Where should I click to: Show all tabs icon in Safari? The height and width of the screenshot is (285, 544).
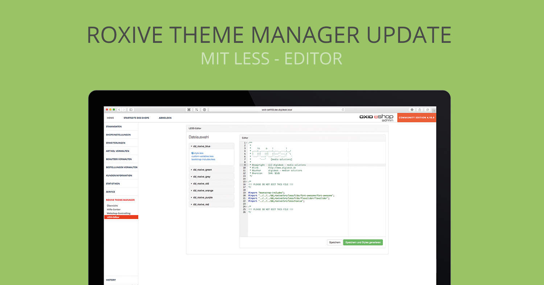click(x=428, y=109)
